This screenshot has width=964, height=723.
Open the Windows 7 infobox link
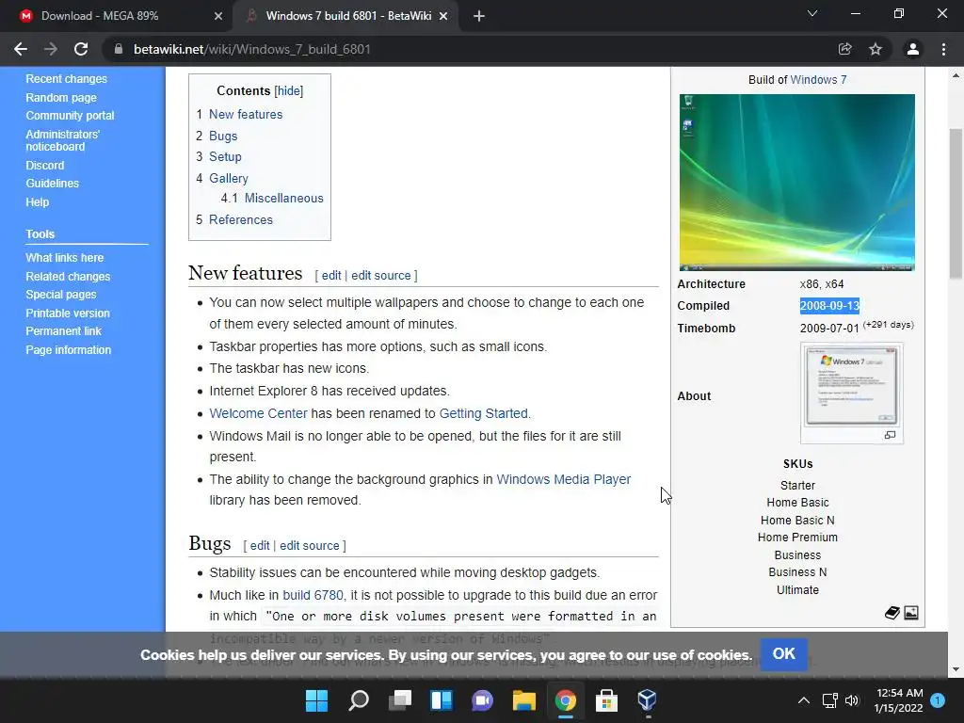[818, 79]
